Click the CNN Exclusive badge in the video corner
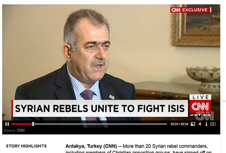The height and width of the screenshot is (153, 226). [x=191, y=10]
